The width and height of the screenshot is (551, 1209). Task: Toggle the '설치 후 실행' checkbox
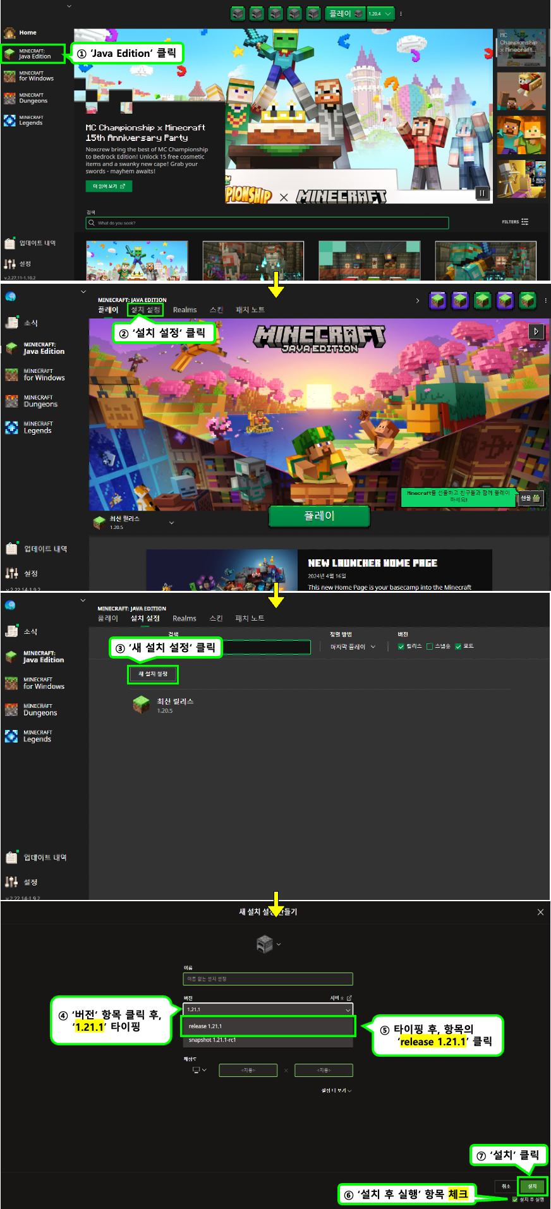coord(515,1200)
